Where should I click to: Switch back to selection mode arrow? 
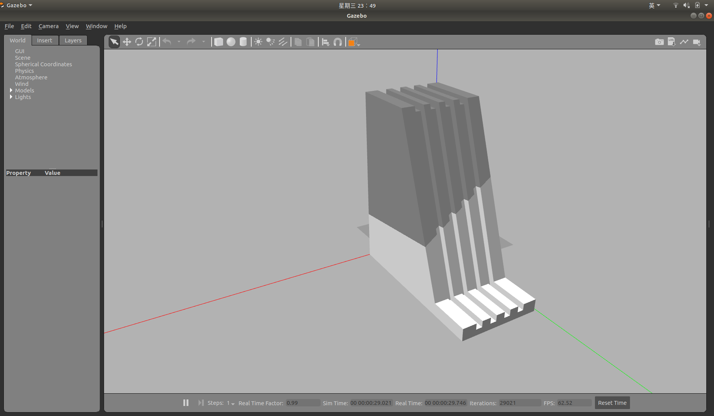114,42
